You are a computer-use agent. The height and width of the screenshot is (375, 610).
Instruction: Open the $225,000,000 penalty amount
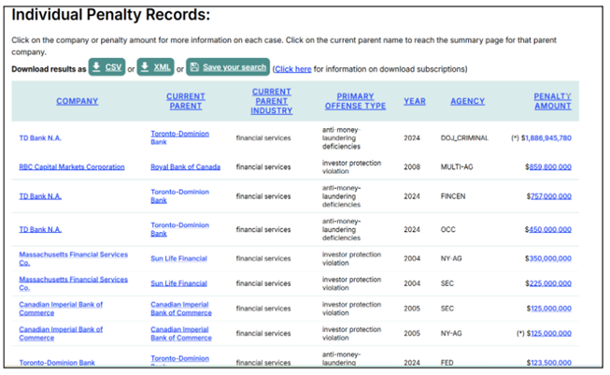[548, 283]
